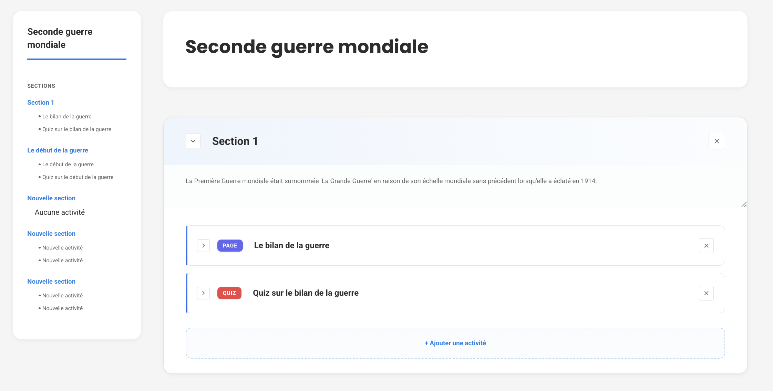This screenshot has width=773, height=391.
Task: Collapse Section 1 with the chevron
Action: [193, 141]
